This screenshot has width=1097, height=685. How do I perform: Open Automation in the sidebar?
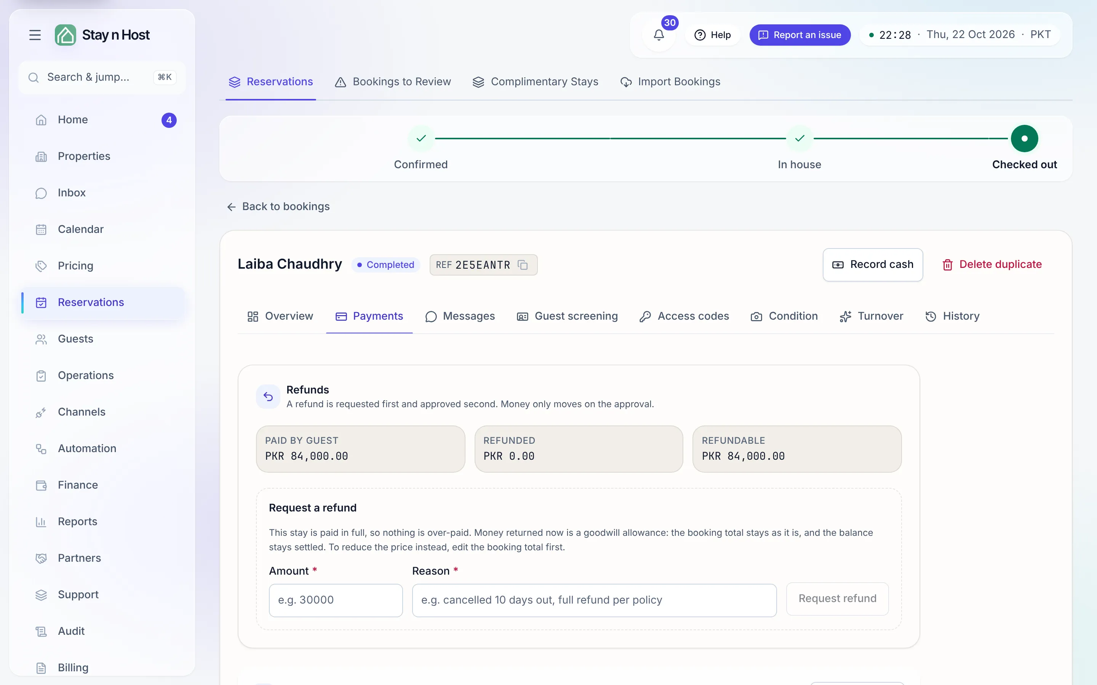coord(103,449)
